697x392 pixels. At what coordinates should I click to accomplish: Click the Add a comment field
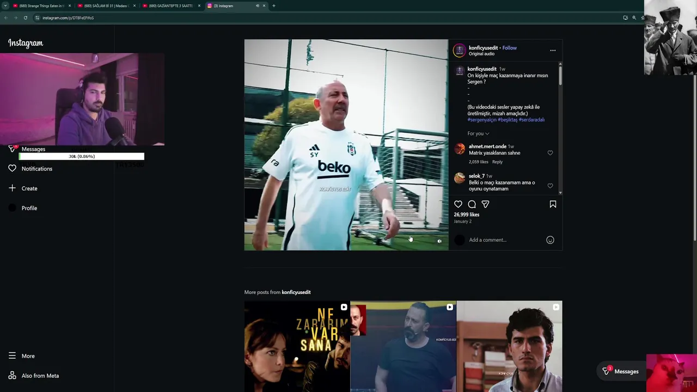[505, 240]
